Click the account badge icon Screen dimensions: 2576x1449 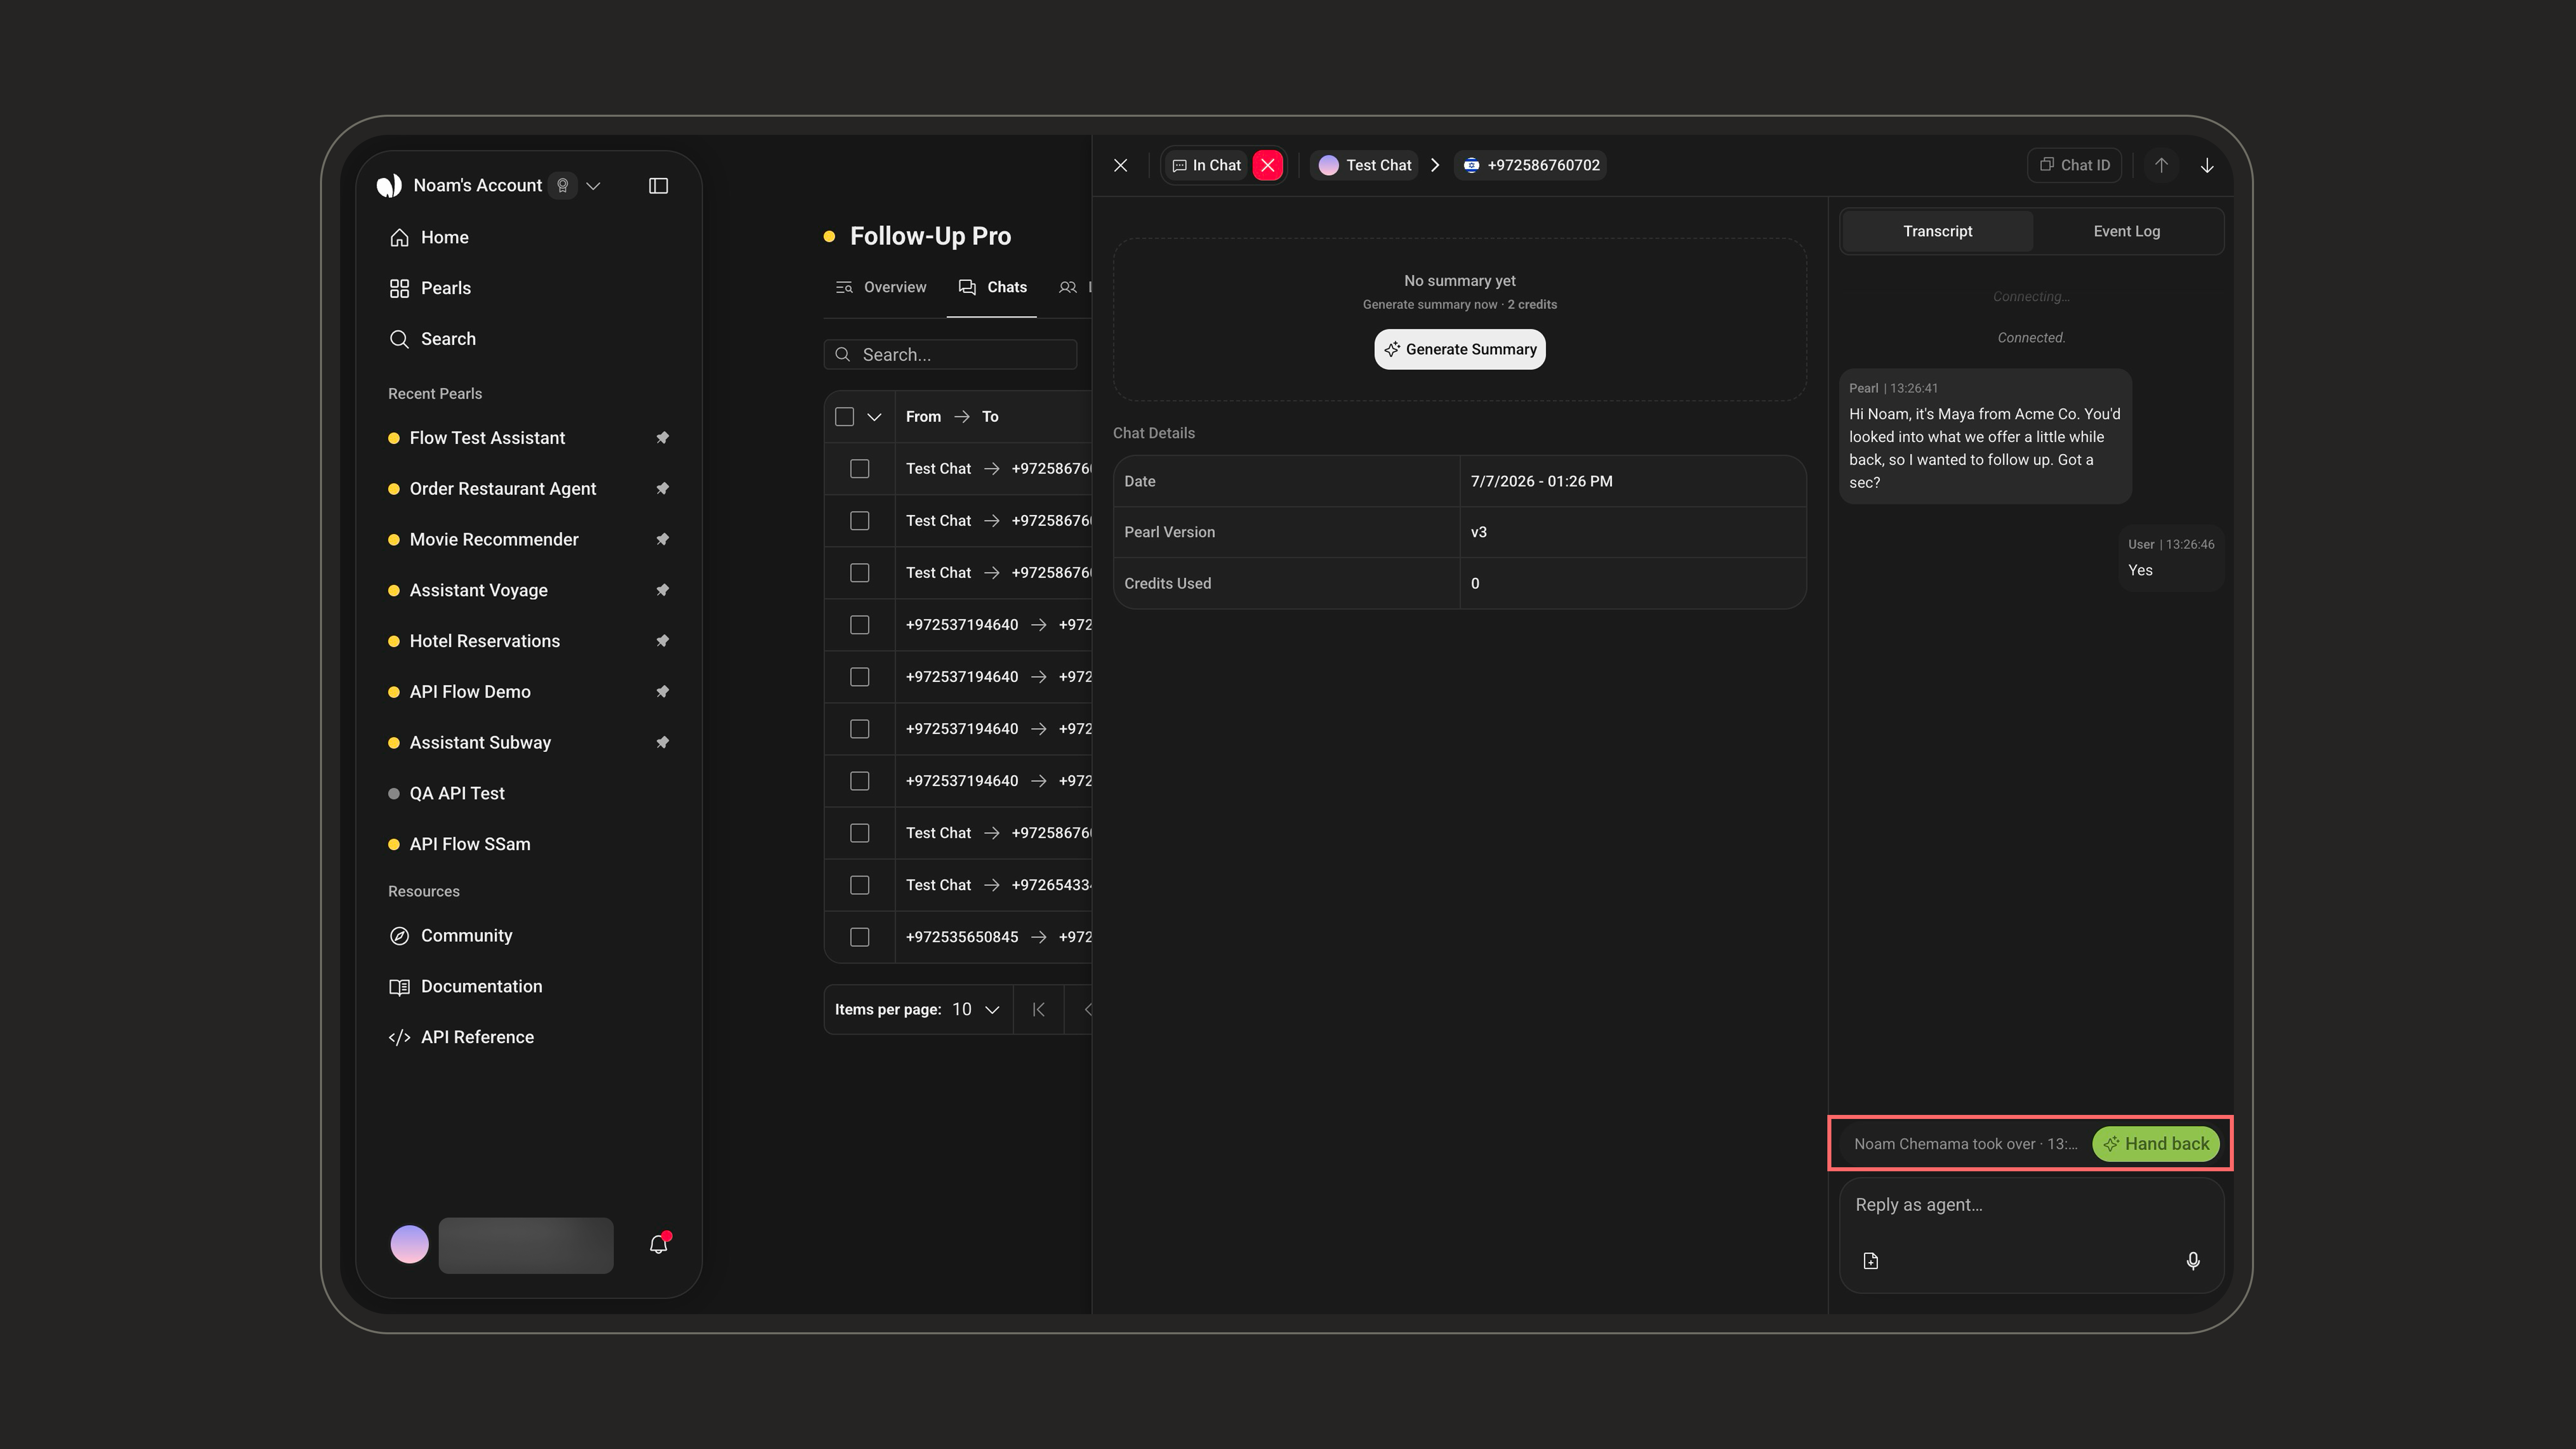[x=563, y=186]
